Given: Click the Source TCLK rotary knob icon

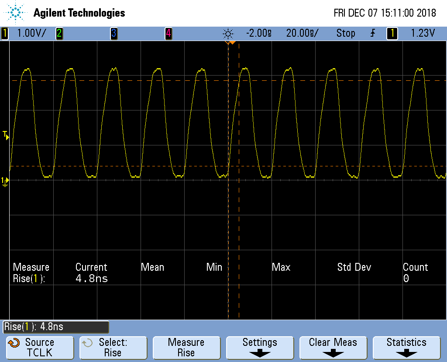Looking at the screenshot, I should 14,343.
